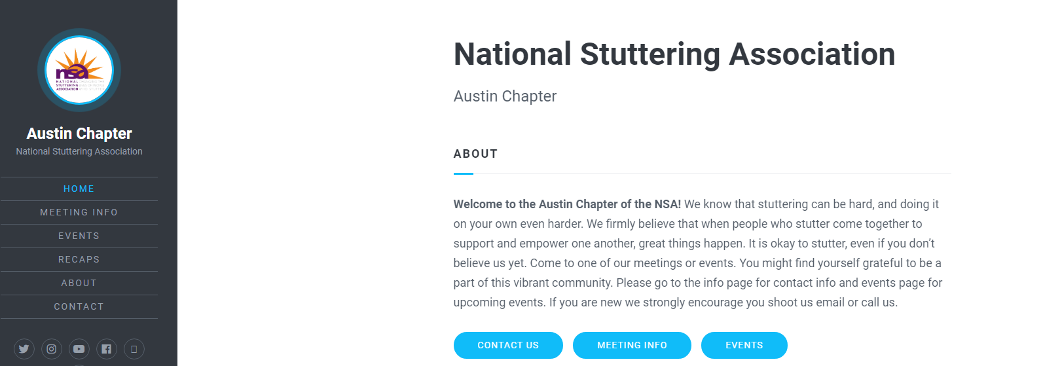Image resolution: width=1043 pixels, height=366 pixels.
Task: Select Events in the sidebar navigation
Action: pyautogui.click(x=79, y=236)
